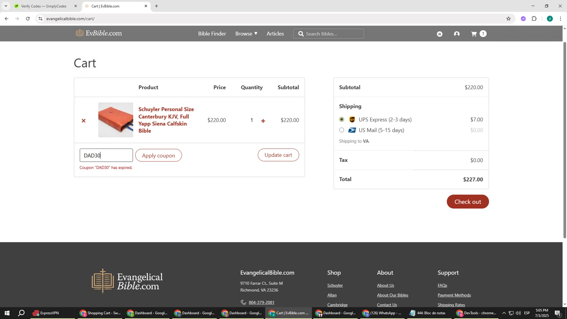Increase quantity with the plus icon
Image resolution: width=567 pixels, height=319 pixels.
coord(263,121)
